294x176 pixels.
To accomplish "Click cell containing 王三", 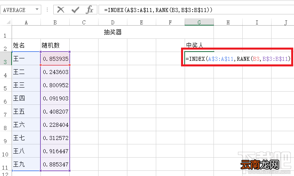I will coord(26,85).
